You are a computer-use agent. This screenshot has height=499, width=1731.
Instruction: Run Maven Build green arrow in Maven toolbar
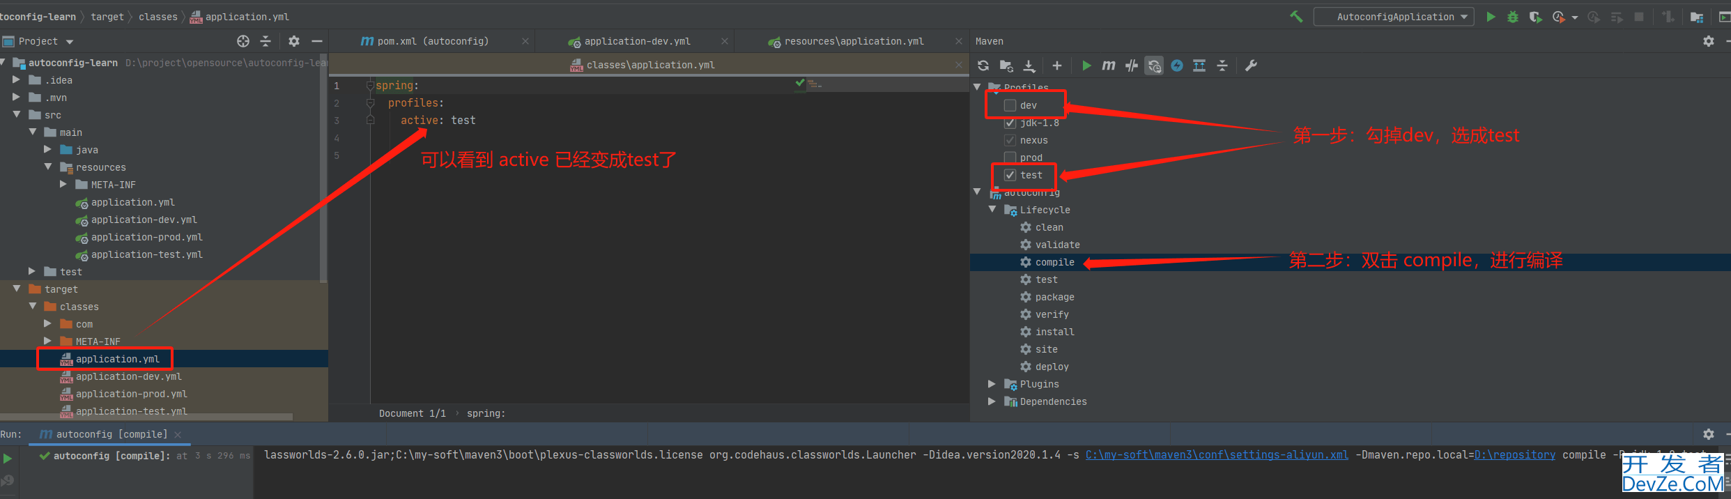point(1086,66)
